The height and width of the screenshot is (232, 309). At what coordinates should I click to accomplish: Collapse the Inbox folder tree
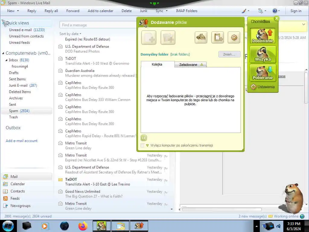(6, 60)
